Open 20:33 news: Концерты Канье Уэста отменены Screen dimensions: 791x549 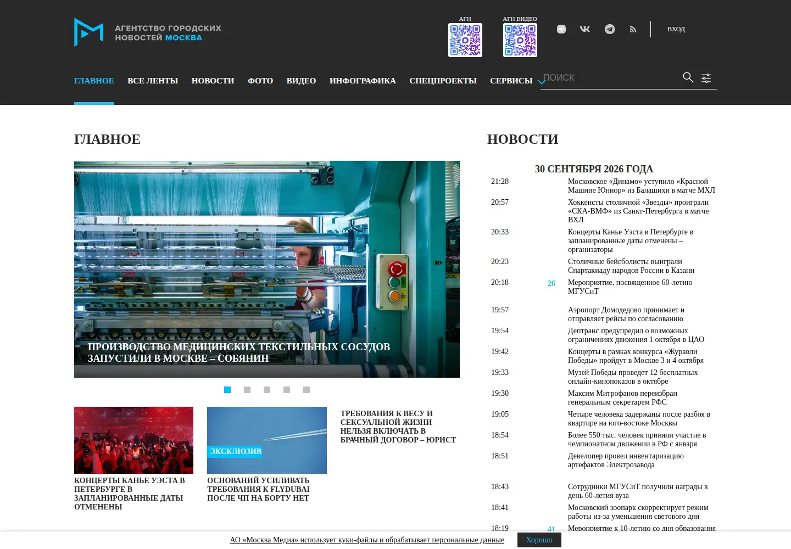pos(631,240)
